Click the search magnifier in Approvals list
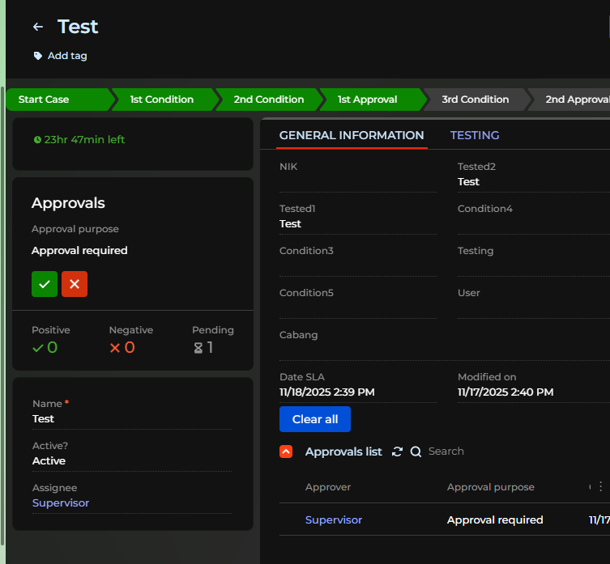The width and height of the screenshot is (610, 564). 416,452
